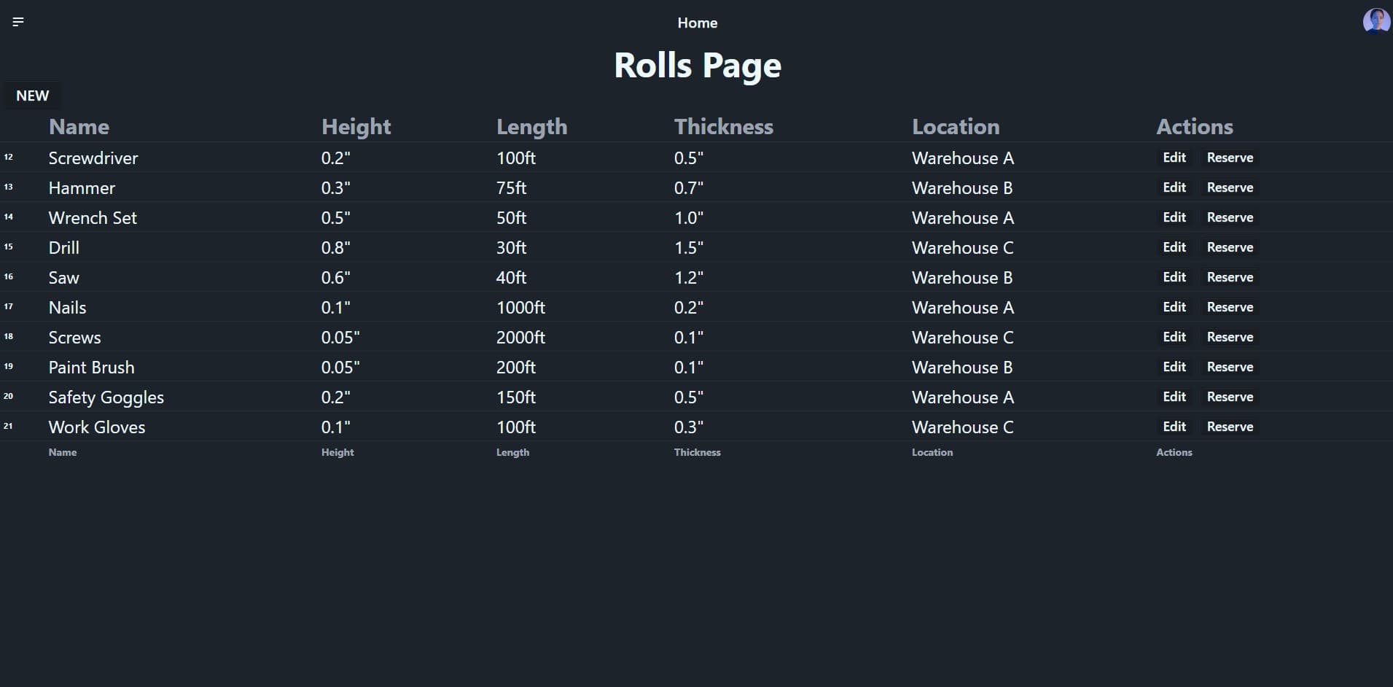Reserve the Drill roll

1230,247
